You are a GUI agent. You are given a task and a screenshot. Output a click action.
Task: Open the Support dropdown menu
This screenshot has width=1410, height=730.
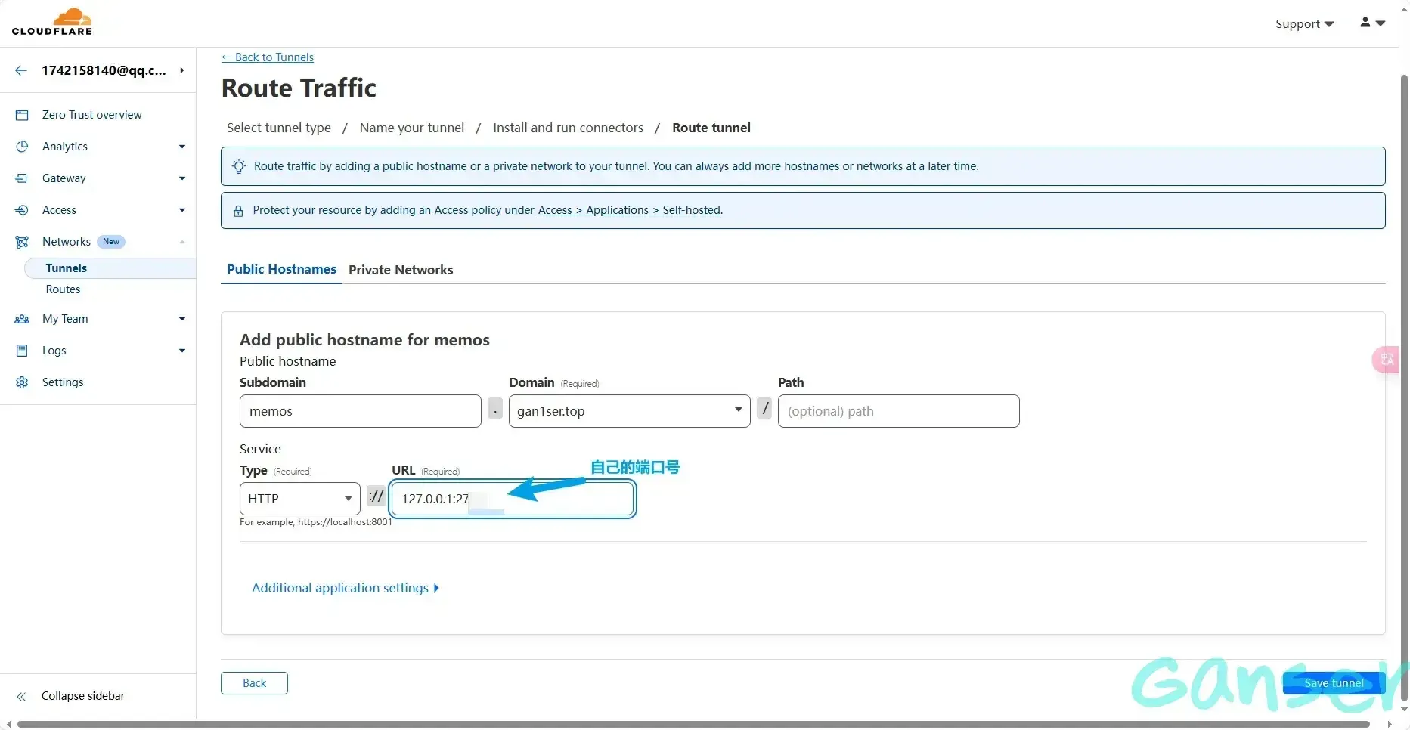1304,24
